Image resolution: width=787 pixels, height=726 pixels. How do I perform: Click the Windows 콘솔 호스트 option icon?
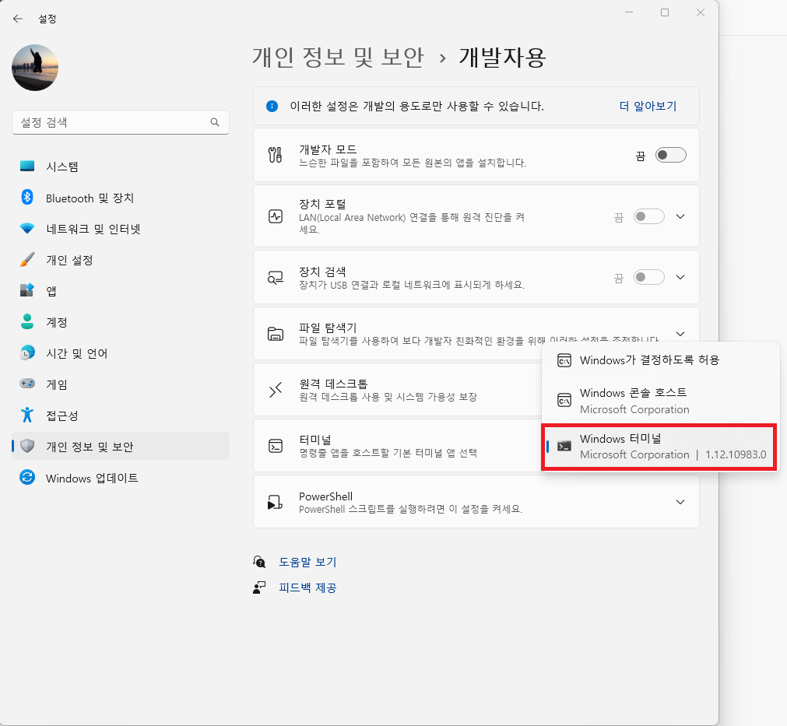point(564,401)
